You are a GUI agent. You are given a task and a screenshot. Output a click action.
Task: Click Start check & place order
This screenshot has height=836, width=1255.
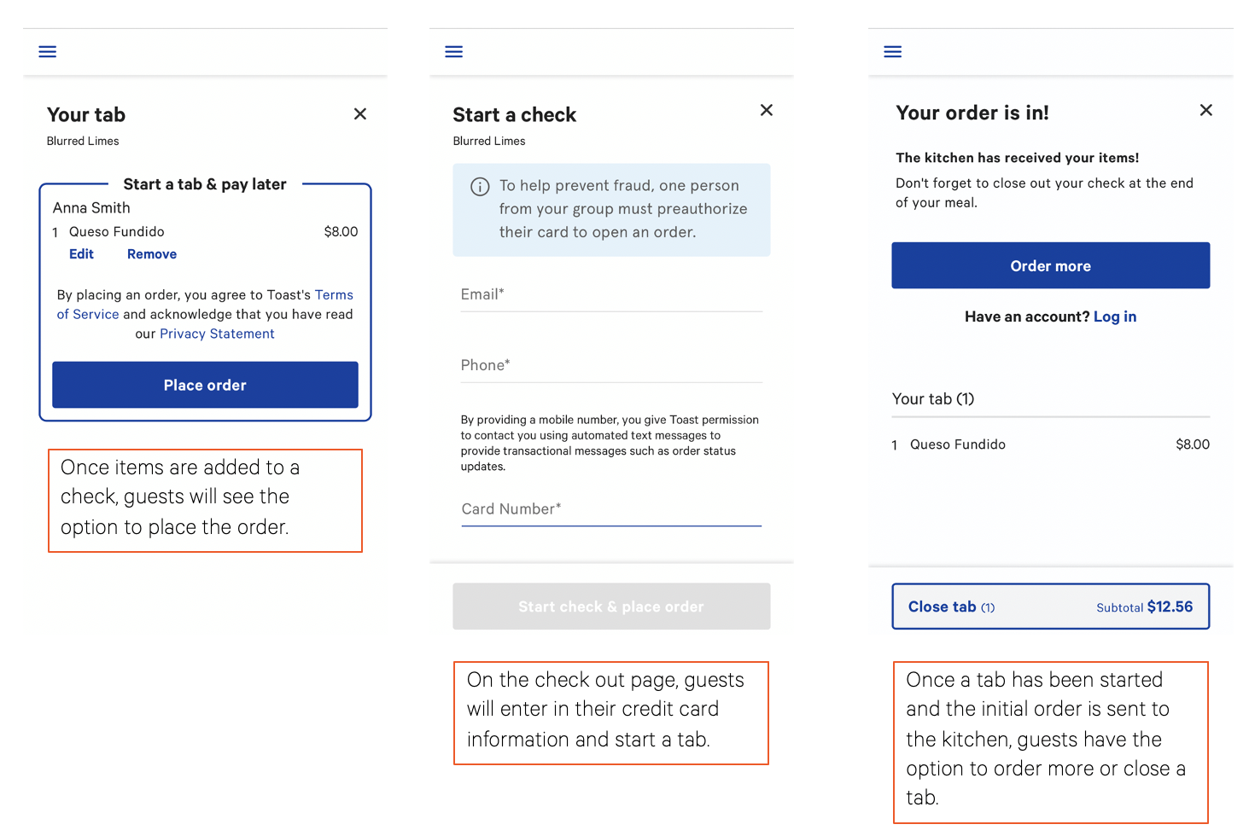point(611,606)
